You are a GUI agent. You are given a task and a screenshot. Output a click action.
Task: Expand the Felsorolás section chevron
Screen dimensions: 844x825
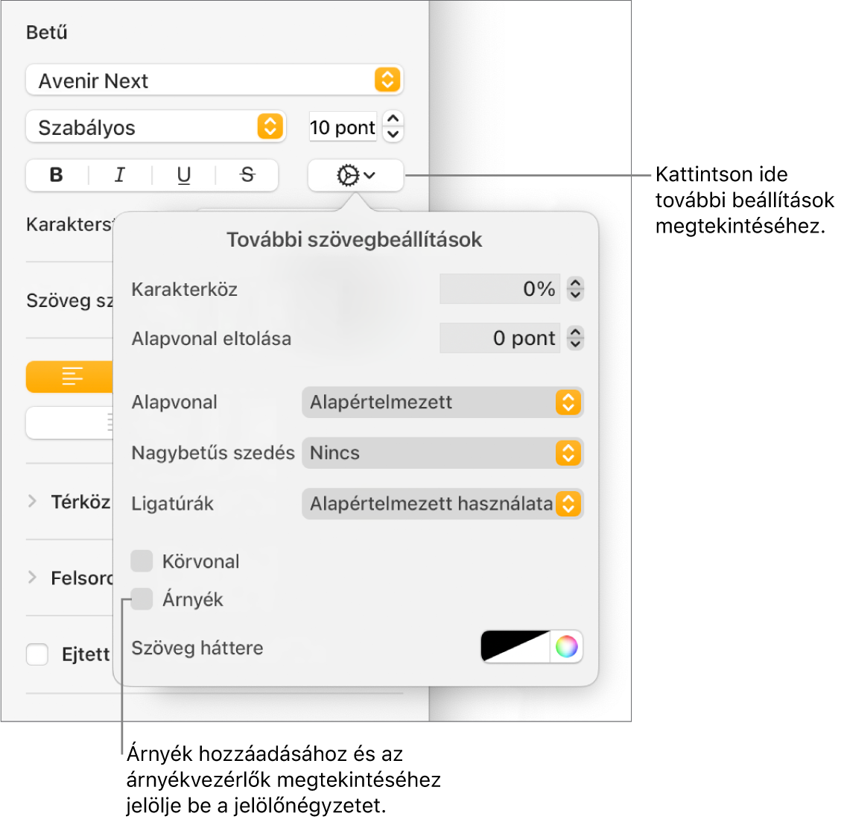(32, 578)
